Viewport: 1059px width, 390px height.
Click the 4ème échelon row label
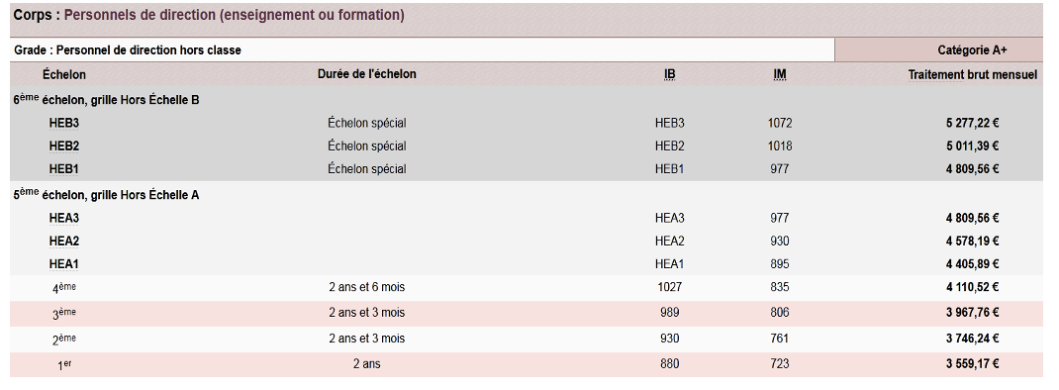[64, 288]
